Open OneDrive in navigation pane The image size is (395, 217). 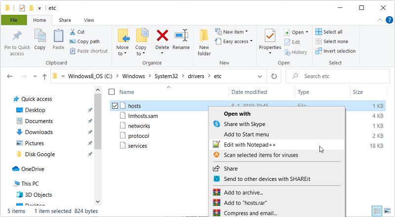coord(28,169)
